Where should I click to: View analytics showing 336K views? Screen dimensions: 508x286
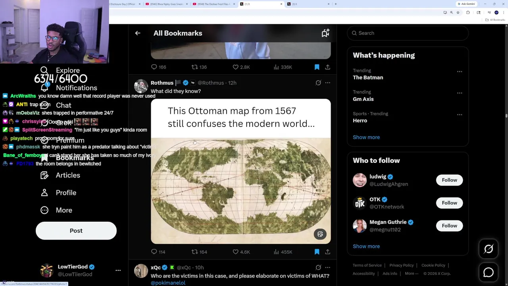tap(283, 67)
